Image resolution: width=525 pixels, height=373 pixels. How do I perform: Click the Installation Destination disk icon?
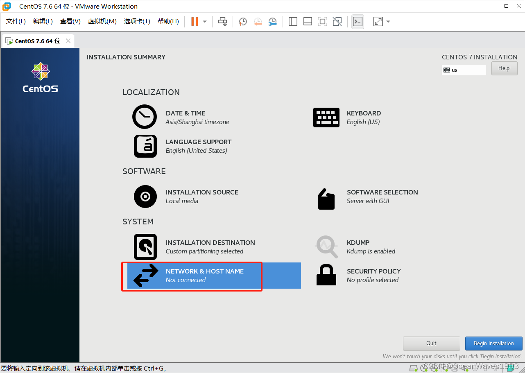[145, 247]
